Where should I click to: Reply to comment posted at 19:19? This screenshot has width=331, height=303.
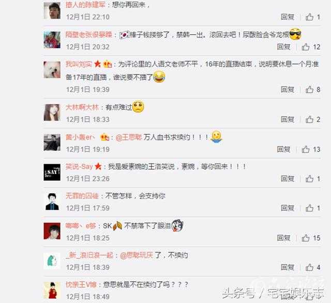coord(283,149)
